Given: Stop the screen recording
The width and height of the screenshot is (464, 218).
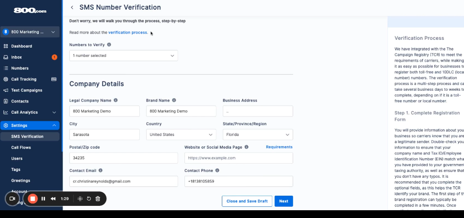Looking at the screenshot, I should (x=33, y=199).
